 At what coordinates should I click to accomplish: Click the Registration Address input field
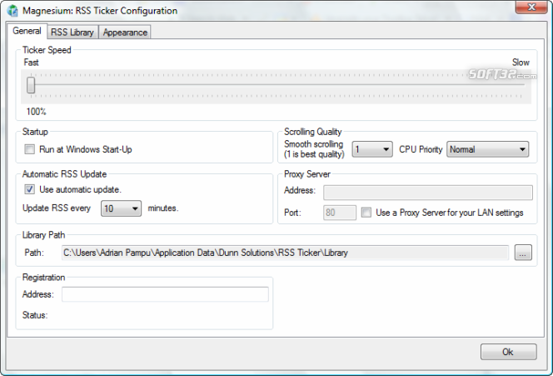pyautogui.click(x=165, y=294)
